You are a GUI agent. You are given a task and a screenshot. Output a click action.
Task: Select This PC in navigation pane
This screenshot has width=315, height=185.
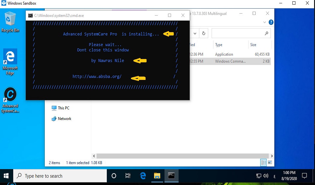click(x=63, y=108)
